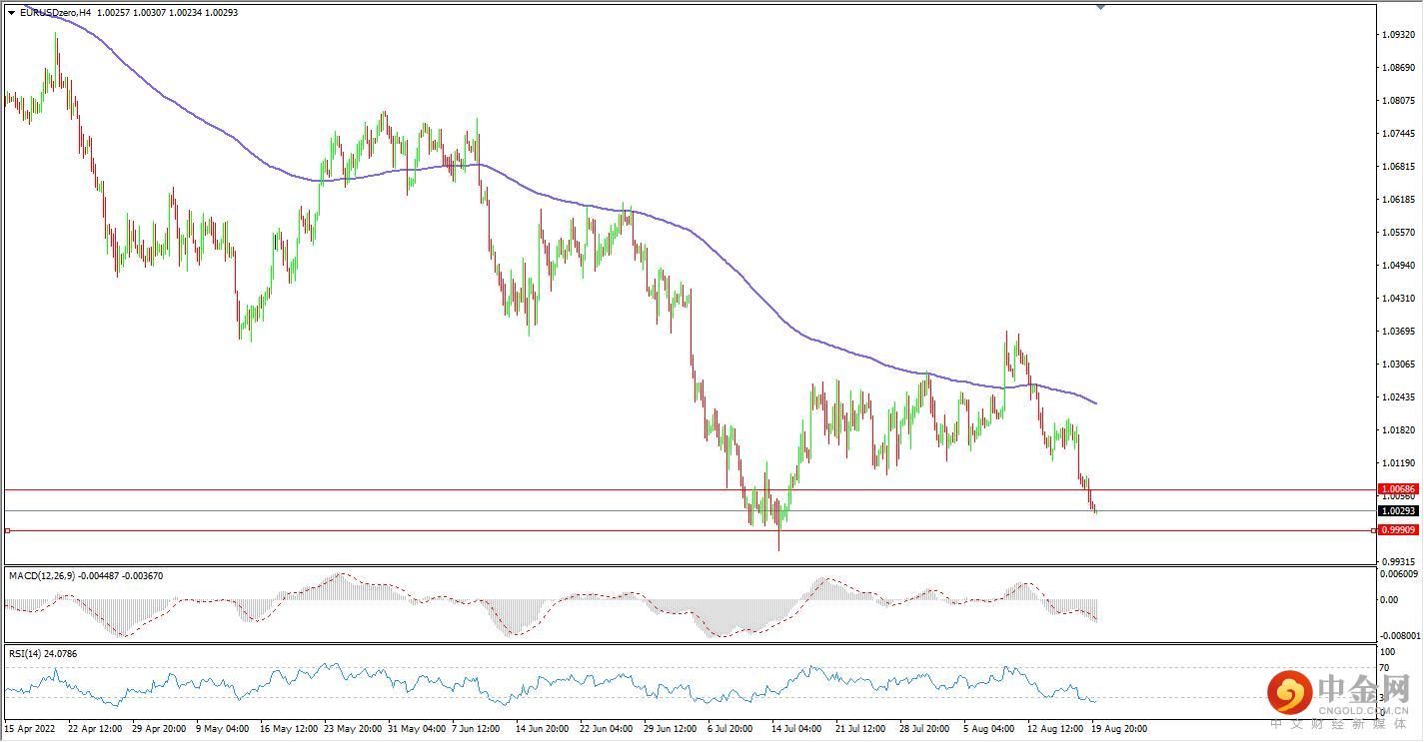Image resolution: width=1424 pixels, height=742 pixels.
Task: Click the 1.06185 price axis label
Action: (1397, 199)
